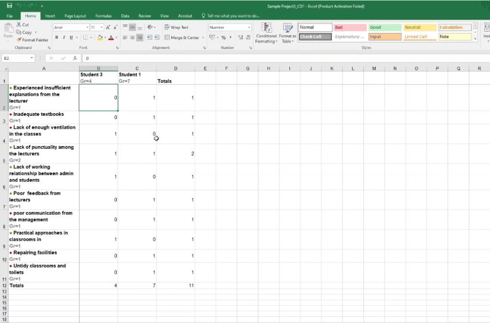Open the Page Layout tab
Image resolution: width=490 pixels, height=323 pixels.
[75, 16]
